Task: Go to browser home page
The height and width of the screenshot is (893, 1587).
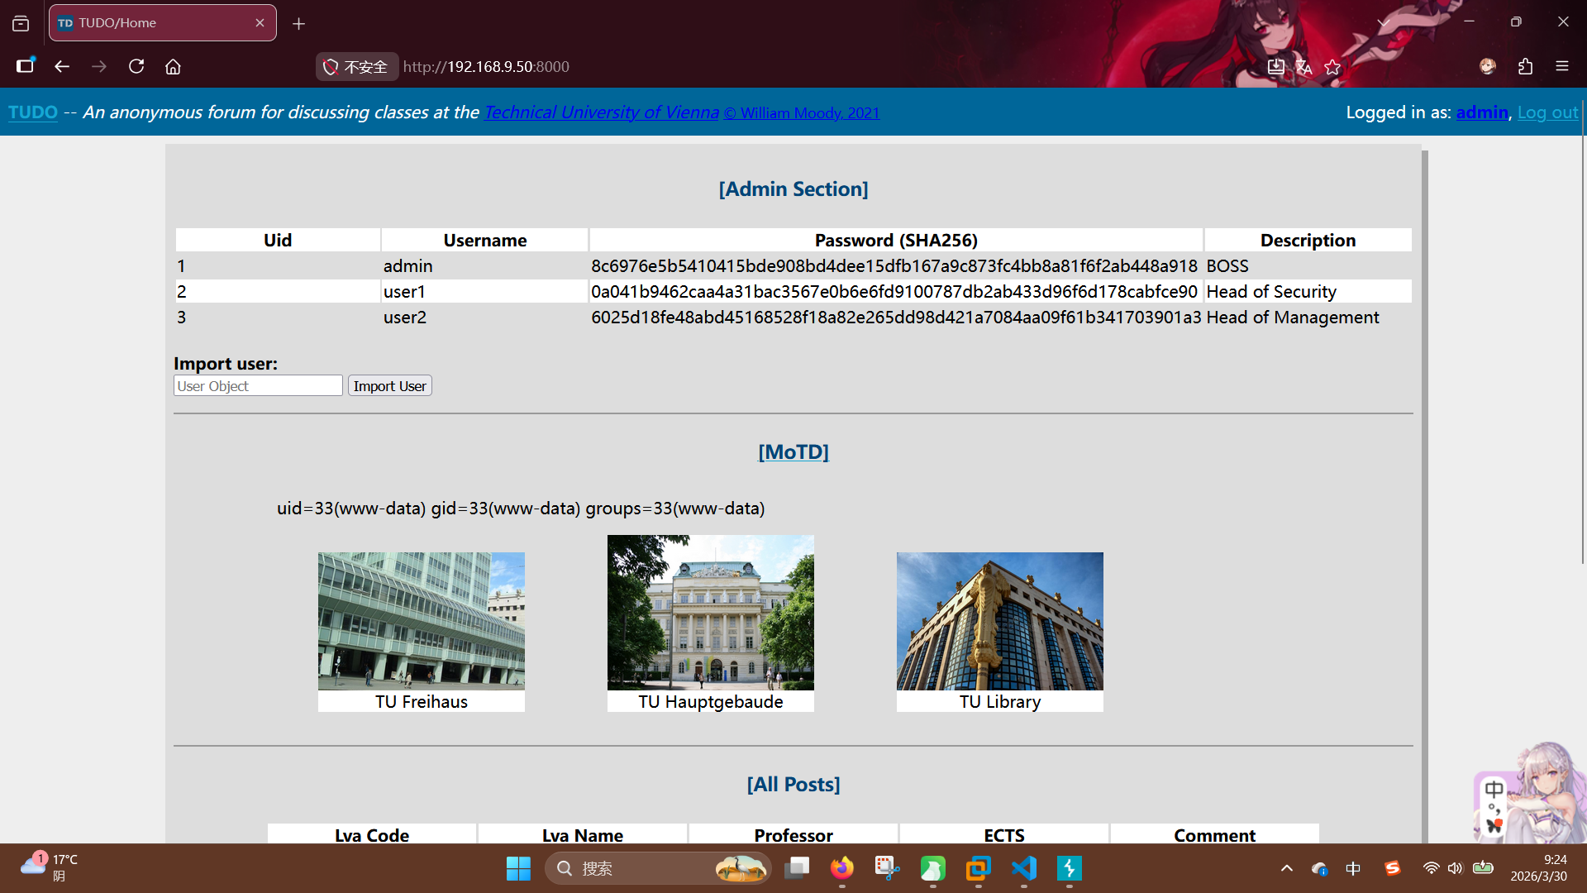Action: 173,66
